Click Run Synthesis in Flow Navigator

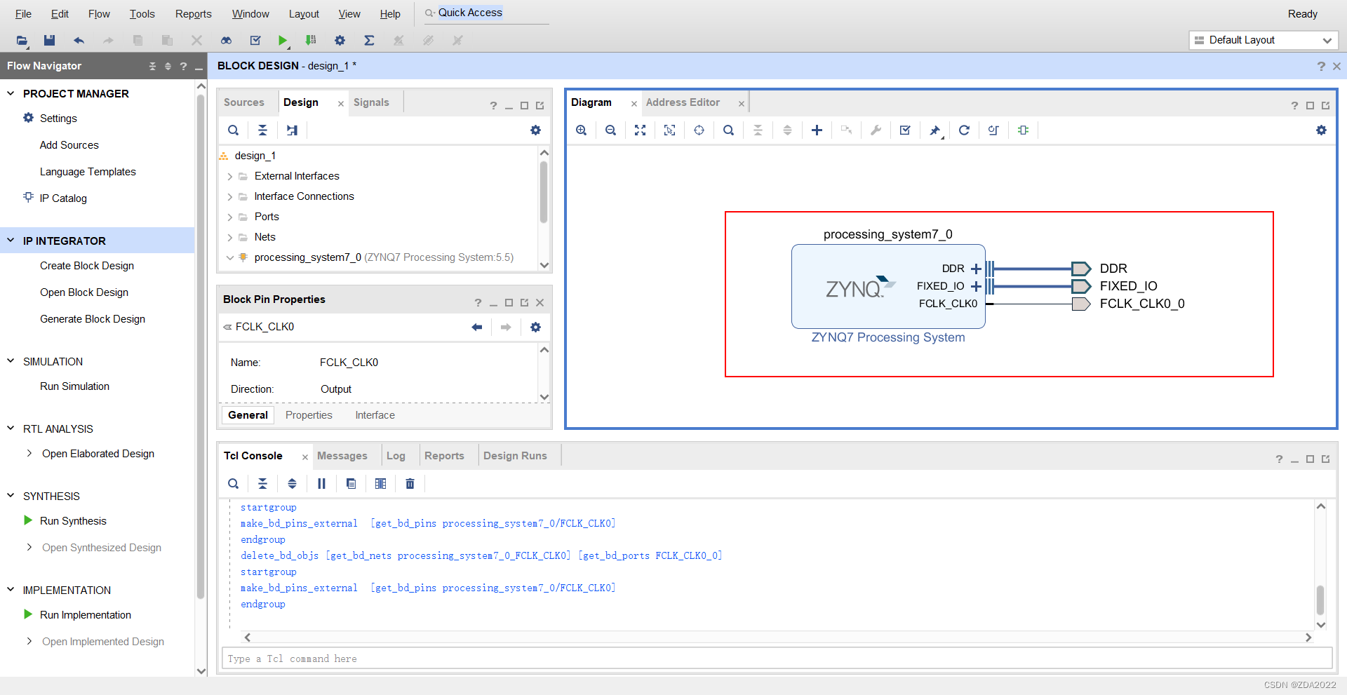(73, 521)
